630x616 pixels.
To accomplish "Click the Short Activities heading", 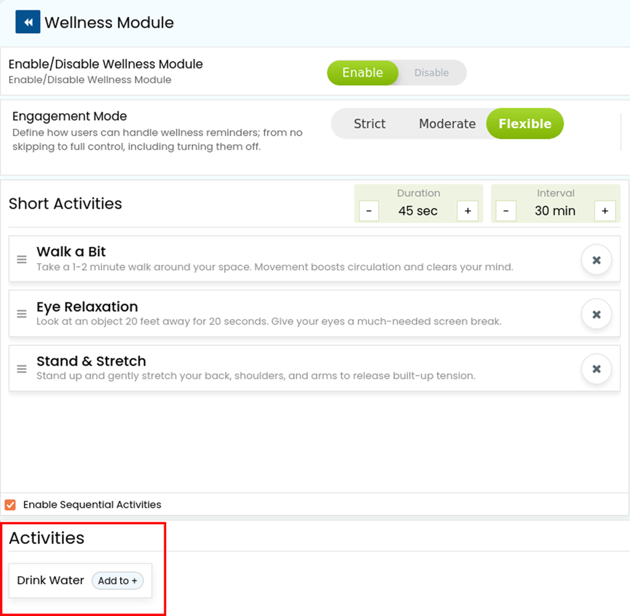I will click(65, 204).
